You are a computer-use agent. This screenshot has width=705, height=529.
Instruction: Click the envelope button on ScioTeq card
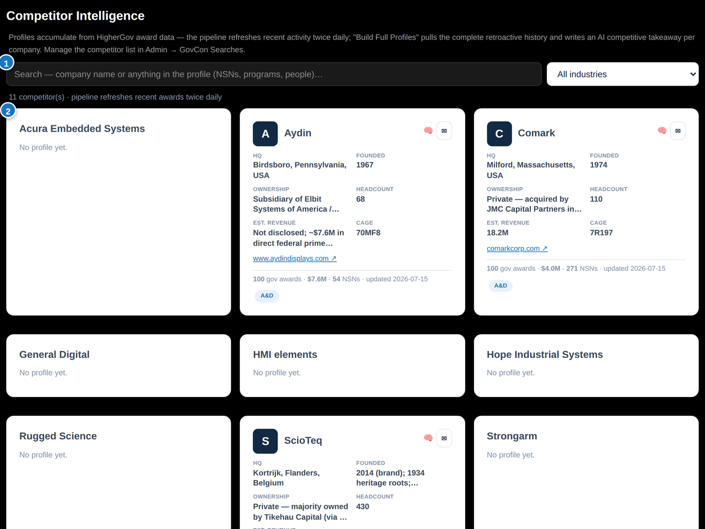(x=444, y=438)
